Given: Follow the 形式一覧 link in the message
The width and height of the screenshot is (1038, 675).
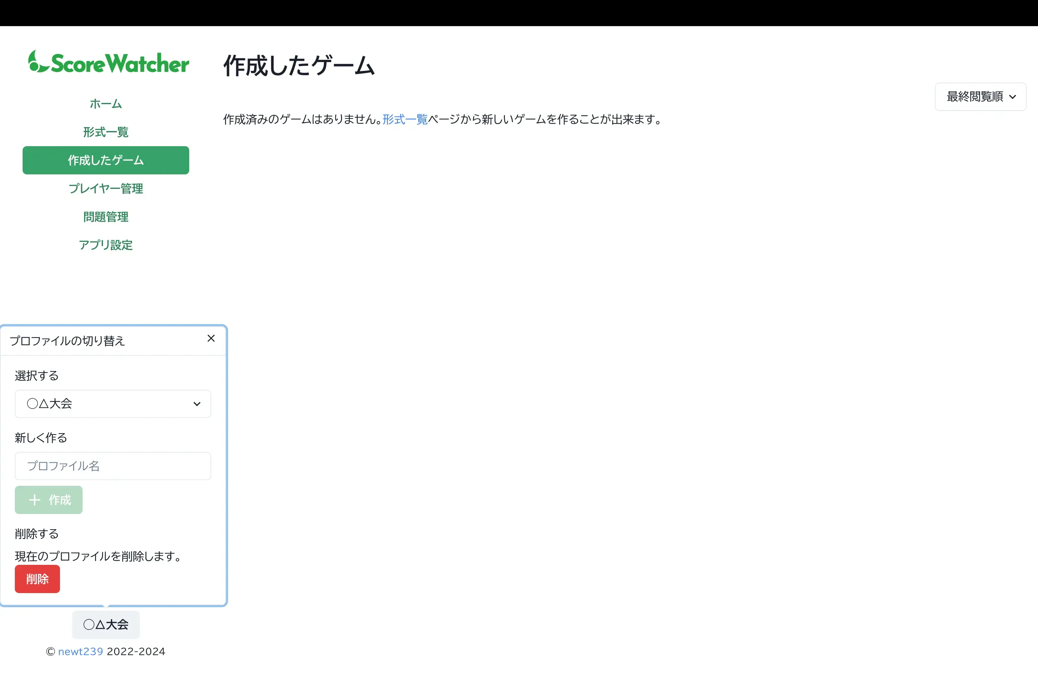Looking at the screenshot, I should coord(405,119).
